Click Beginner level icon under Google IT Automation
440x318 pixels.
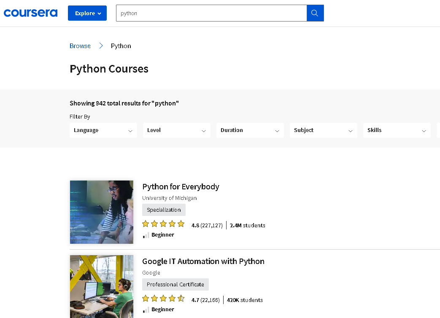pos(146,310)
